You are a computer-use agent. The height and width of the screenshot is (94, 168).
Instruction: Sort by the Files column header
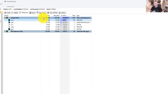coord(74,16)
